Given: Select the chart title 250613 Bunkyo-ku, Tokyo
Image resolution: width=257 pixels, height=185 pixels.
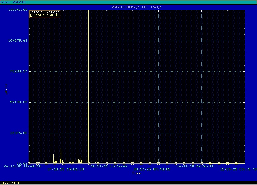Looking at the screenshot, I should point(136,7).
